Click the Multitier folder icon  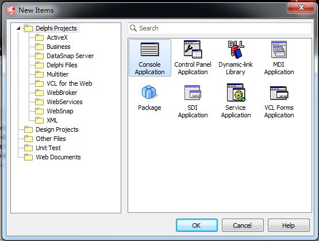point(39,74)
